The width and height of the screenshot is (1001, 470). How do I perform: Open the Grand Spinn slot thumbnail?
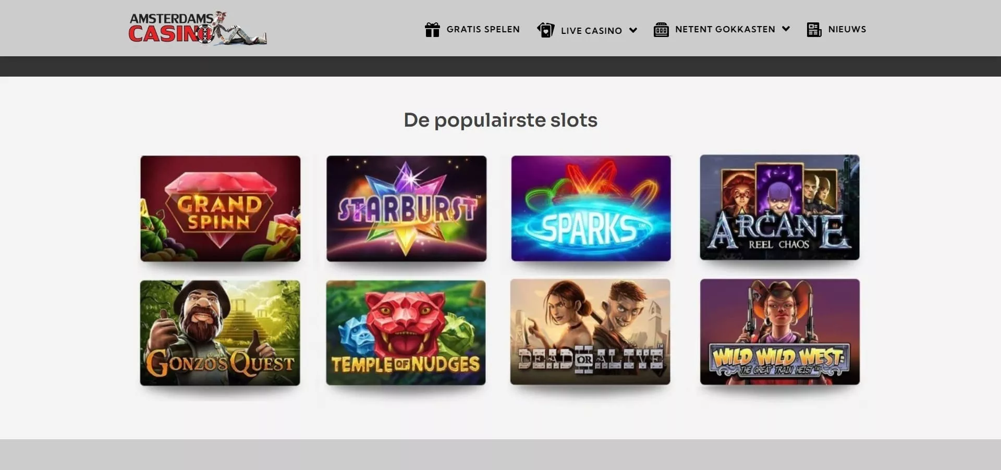[x=221, y=208]
